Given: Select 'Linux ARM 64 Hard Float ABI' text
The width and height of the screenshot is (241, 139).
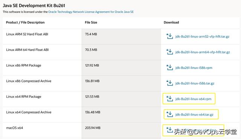Looking at the screenshot, I should (x=27, y=50).
